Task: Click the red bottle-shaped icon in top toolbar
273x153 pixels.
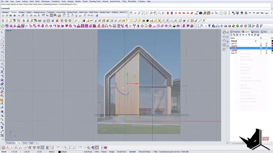Action: (168, 13)
